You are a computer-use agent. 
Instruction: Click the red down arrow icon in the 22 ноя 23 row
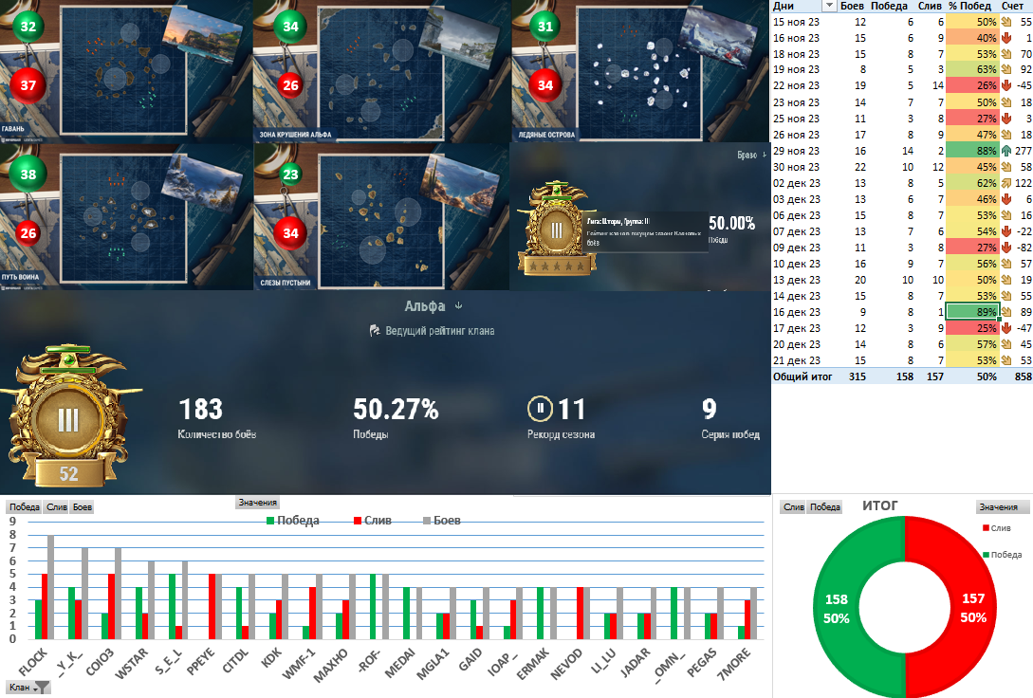tap(1006, 85)
